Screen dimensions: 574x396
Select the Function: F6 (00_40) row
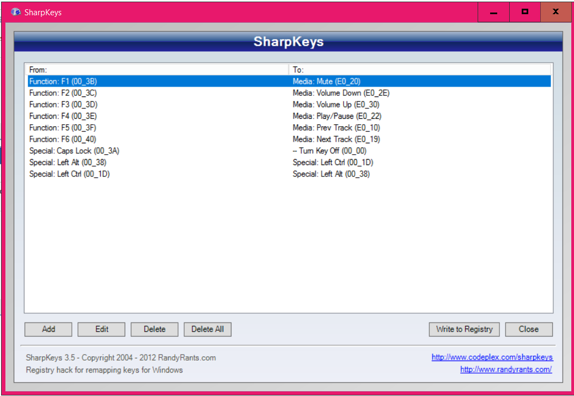coord(289,139)
